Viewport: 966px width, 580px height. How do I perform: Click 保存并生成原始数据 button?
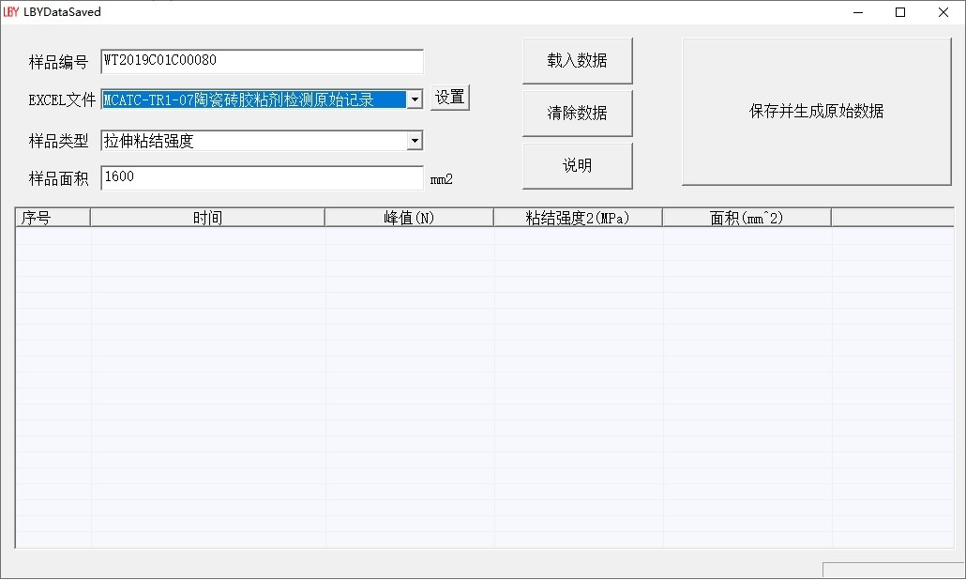816,112
